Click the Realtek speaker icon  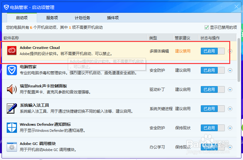(x=12, y=89)
